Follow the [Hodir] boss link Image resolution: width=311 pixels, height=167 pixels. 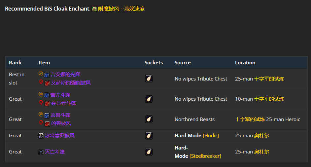click(211, 136)
